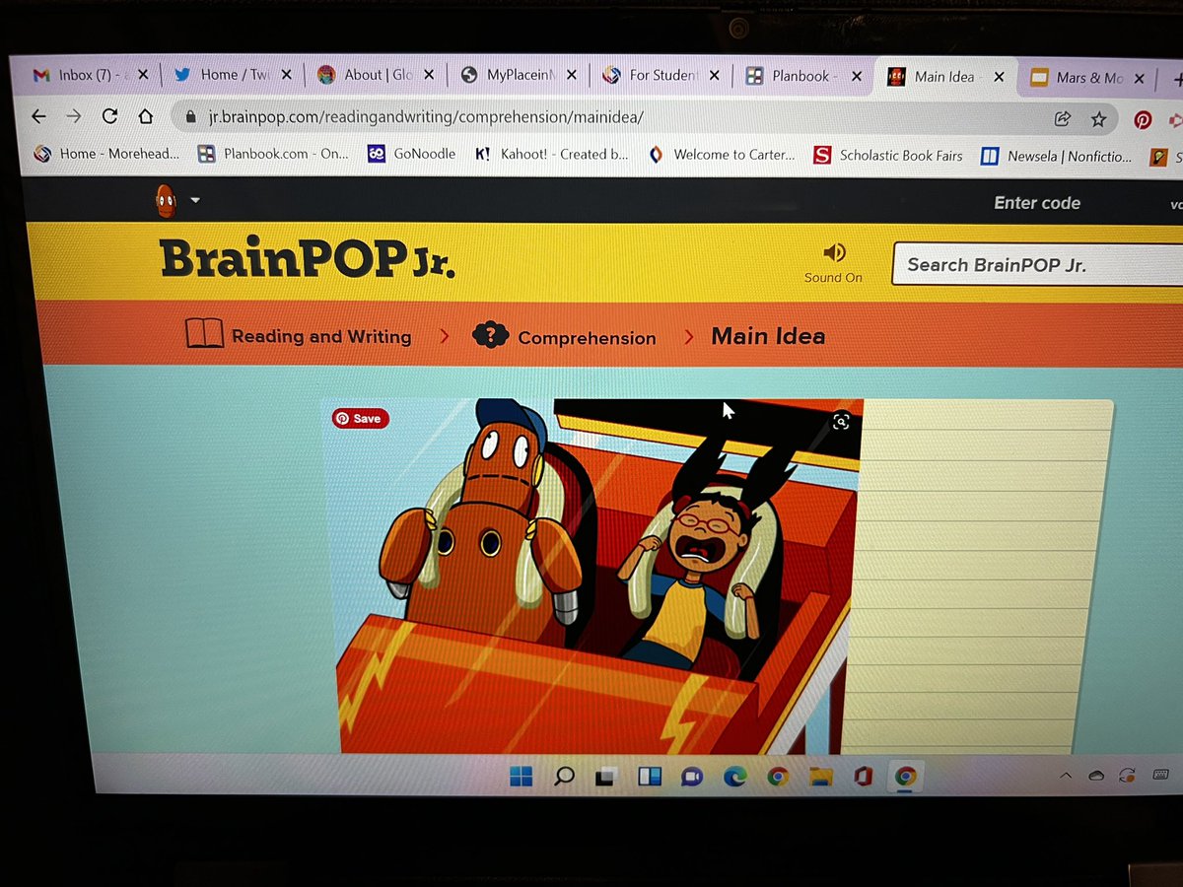
Task: Launch Microsoft Edge from the taskbar
Action: (x=734, y=778)
